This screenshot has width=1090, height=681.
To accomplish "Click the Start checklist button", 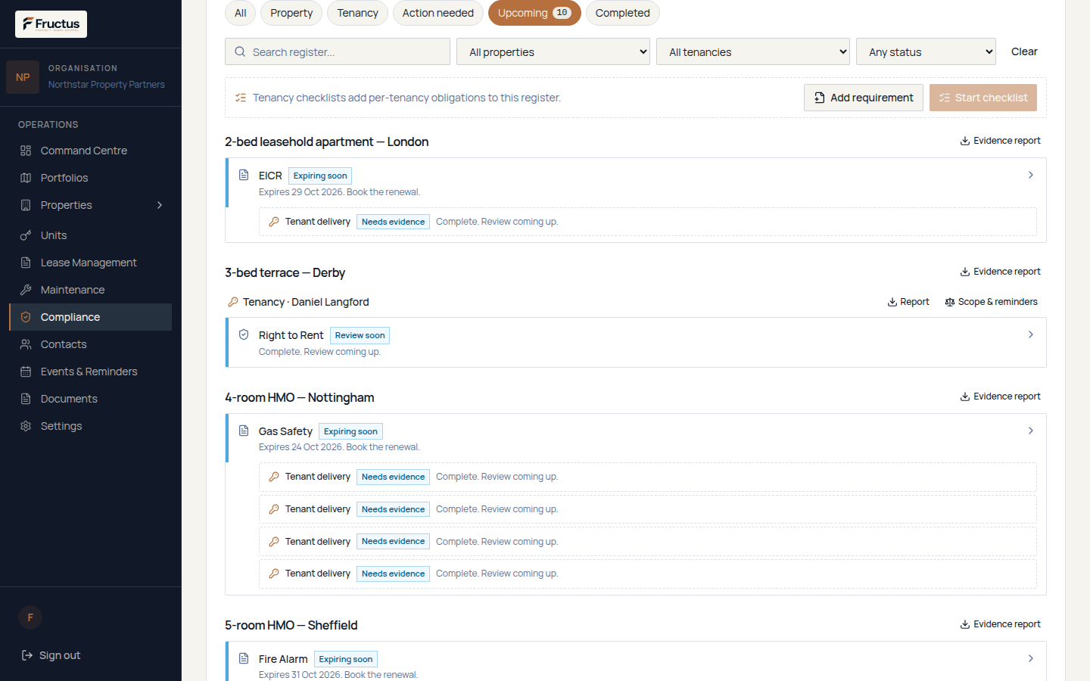I will pos(983,98).
